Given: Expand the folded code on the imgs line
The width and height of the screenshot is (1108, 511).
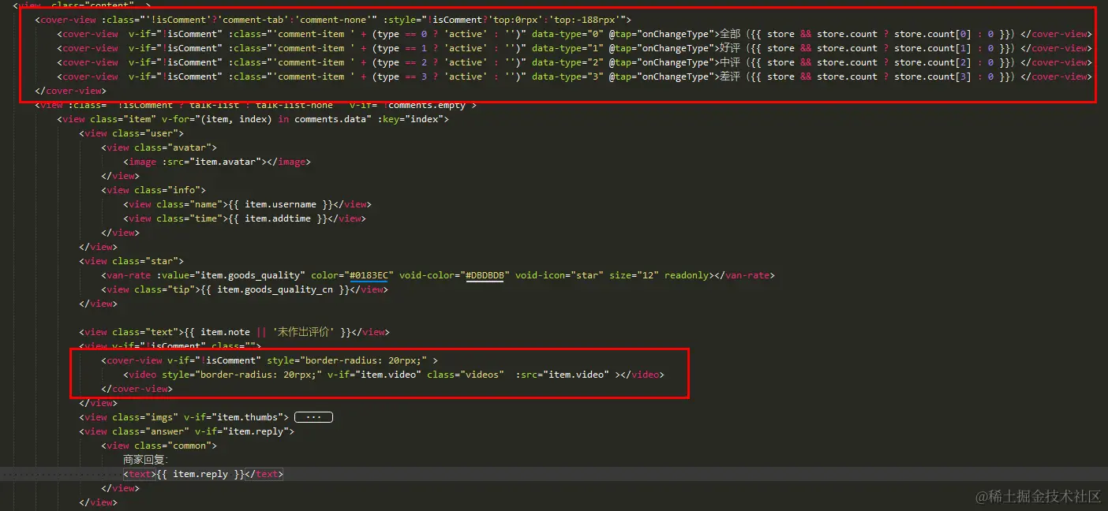Looking at the screenshot, I should coord(313,417).
